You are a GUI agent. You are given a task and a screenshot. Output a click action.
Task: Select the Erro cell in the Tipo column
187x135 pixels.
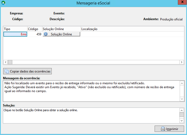[15, 34]
